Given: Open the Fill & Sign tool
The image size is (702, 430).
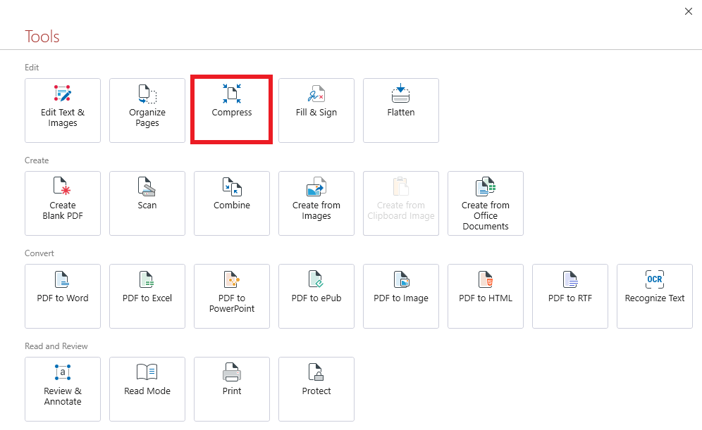Looking at the screenshot, I should coord(316,110).
